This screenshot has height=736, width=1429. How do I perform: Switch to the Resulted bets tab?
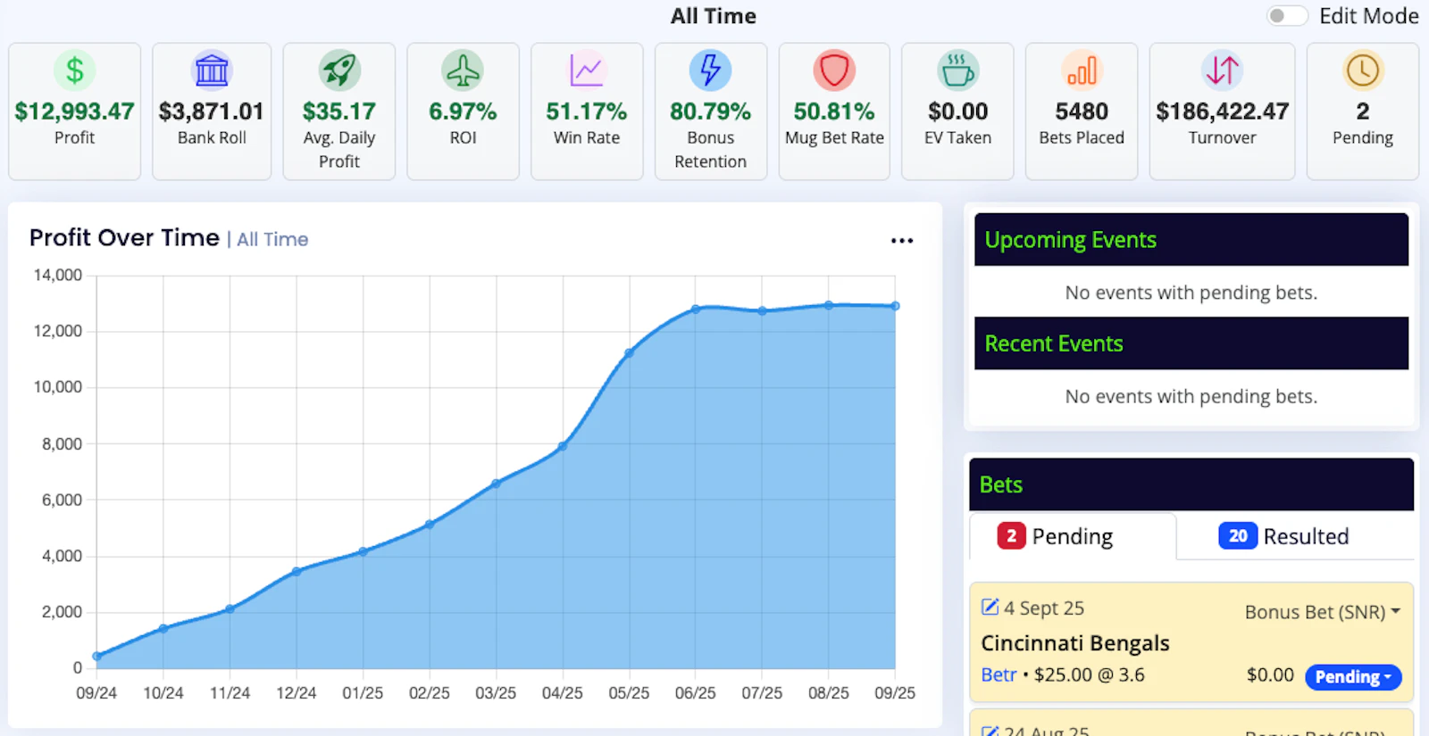[x=1284, y=536]
